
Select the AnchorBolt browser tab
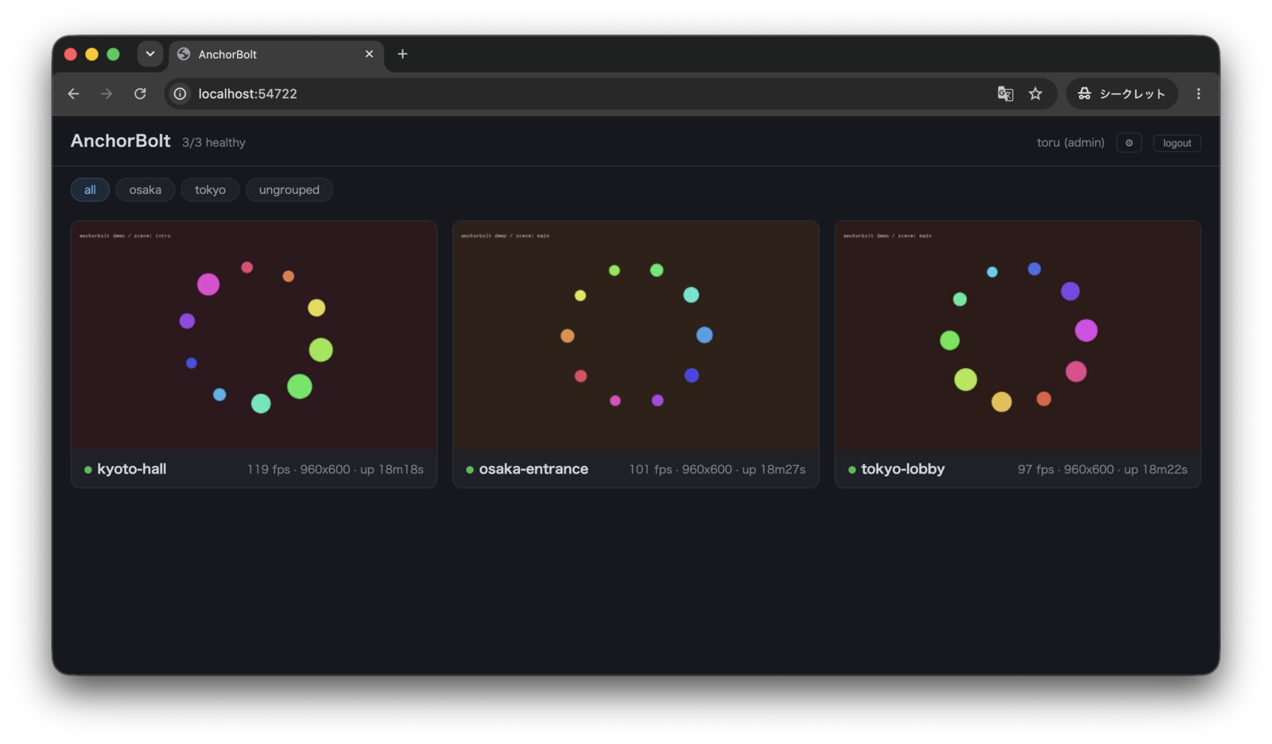point(276,54)
